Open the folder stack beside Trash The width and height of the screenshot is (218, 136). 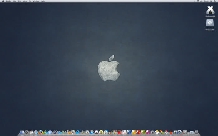[x=192, y=132]
